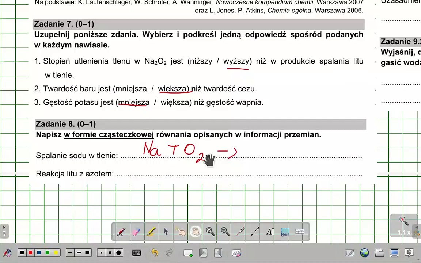Image resolution: width=421 pixels, height=263 pixels.
Task: Choose the text writing tool
Action: [270, 231]
